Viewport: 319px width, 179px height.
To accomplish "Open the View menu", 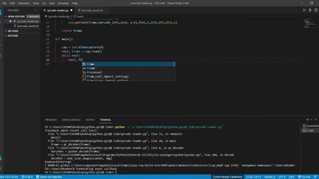I will [x=36, y=3].
